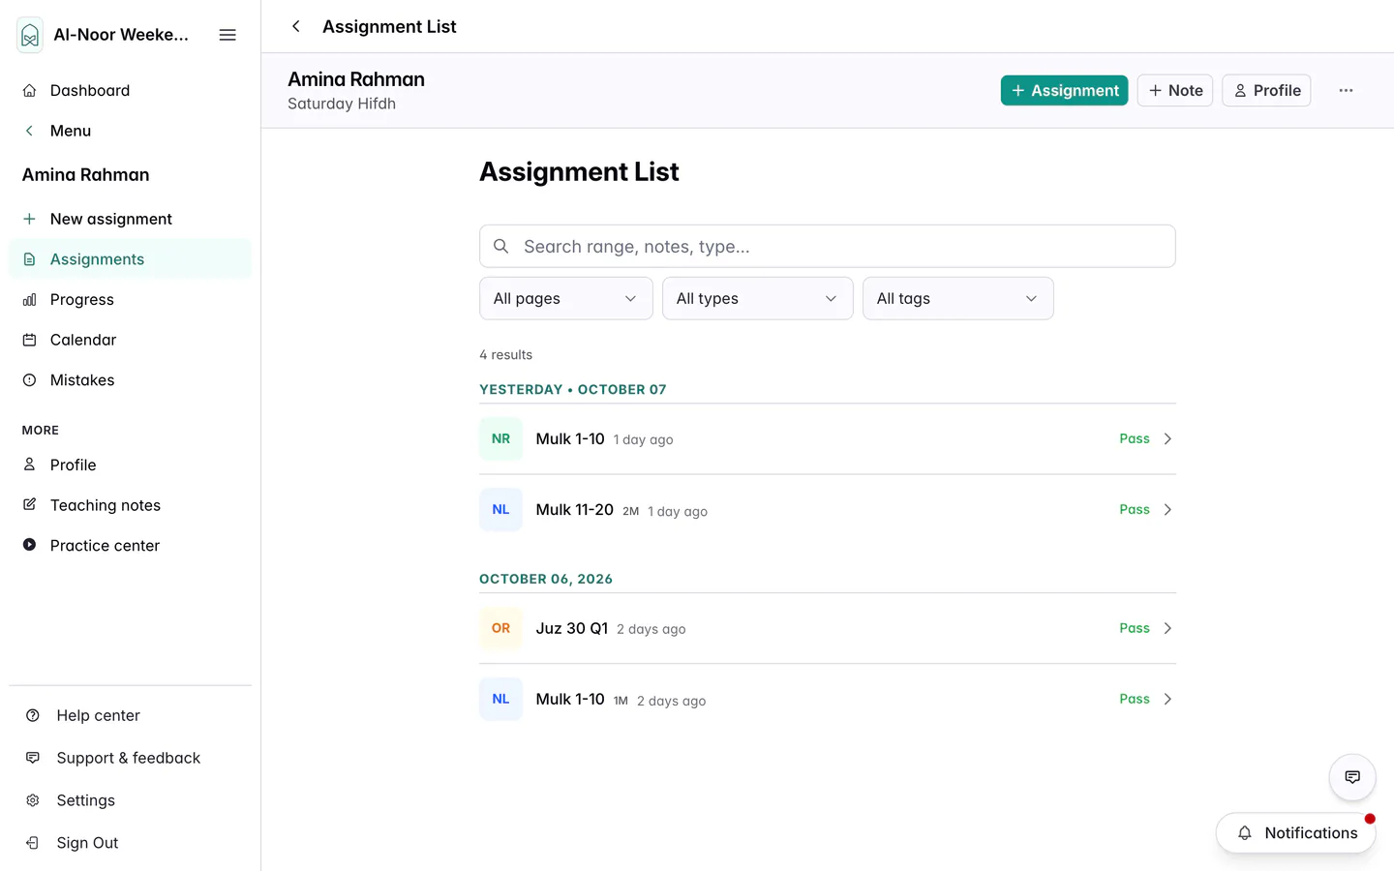Open the Profile header button
This screenshot has width=1394, height=871.
[x=1266, y=90]
